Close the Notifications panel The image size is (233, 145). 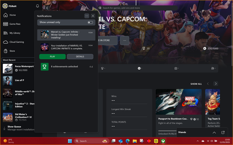(93, 16)
